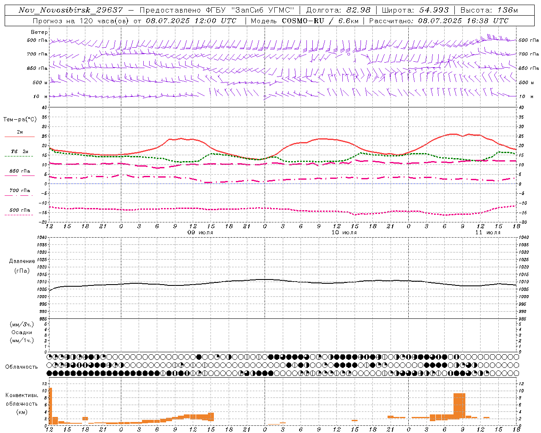
Task: Click the Осадки precipitation label
Action: tap(22, 332)
